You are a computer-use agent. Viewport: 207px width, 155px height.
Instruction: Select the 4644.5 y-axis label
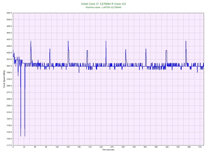9,33
